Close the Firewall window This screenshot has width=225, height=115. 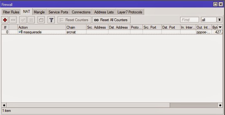click(221, 4)
